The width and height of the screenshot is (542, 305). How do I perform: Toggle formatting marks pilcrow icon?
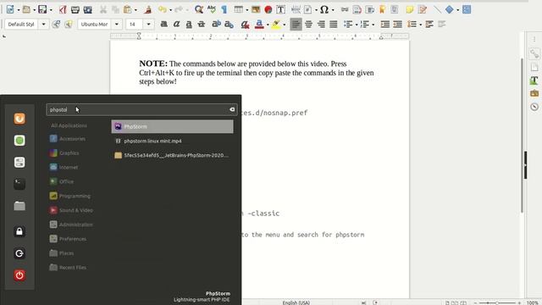coord(224,9)
